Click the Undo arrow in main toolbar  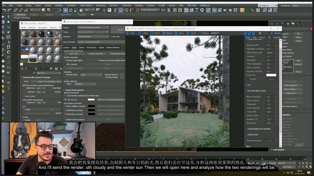coord(4,10)
